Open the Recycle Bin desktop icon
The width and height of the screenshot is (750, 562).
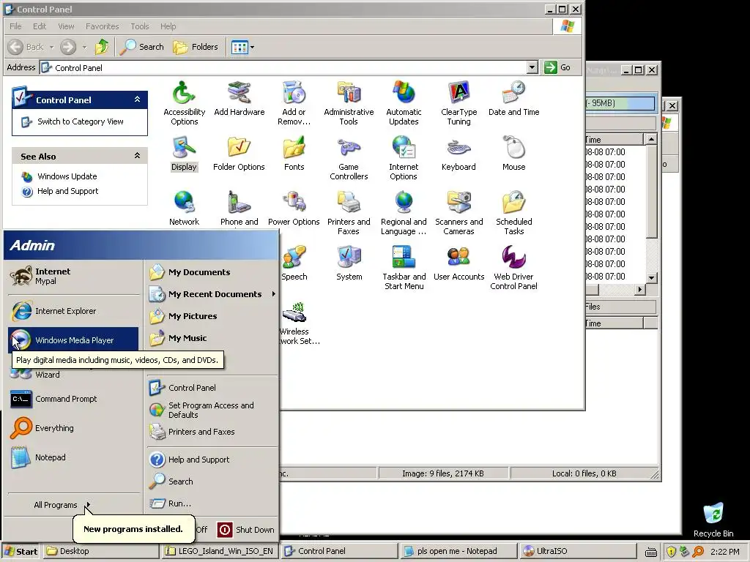point(713,520)
